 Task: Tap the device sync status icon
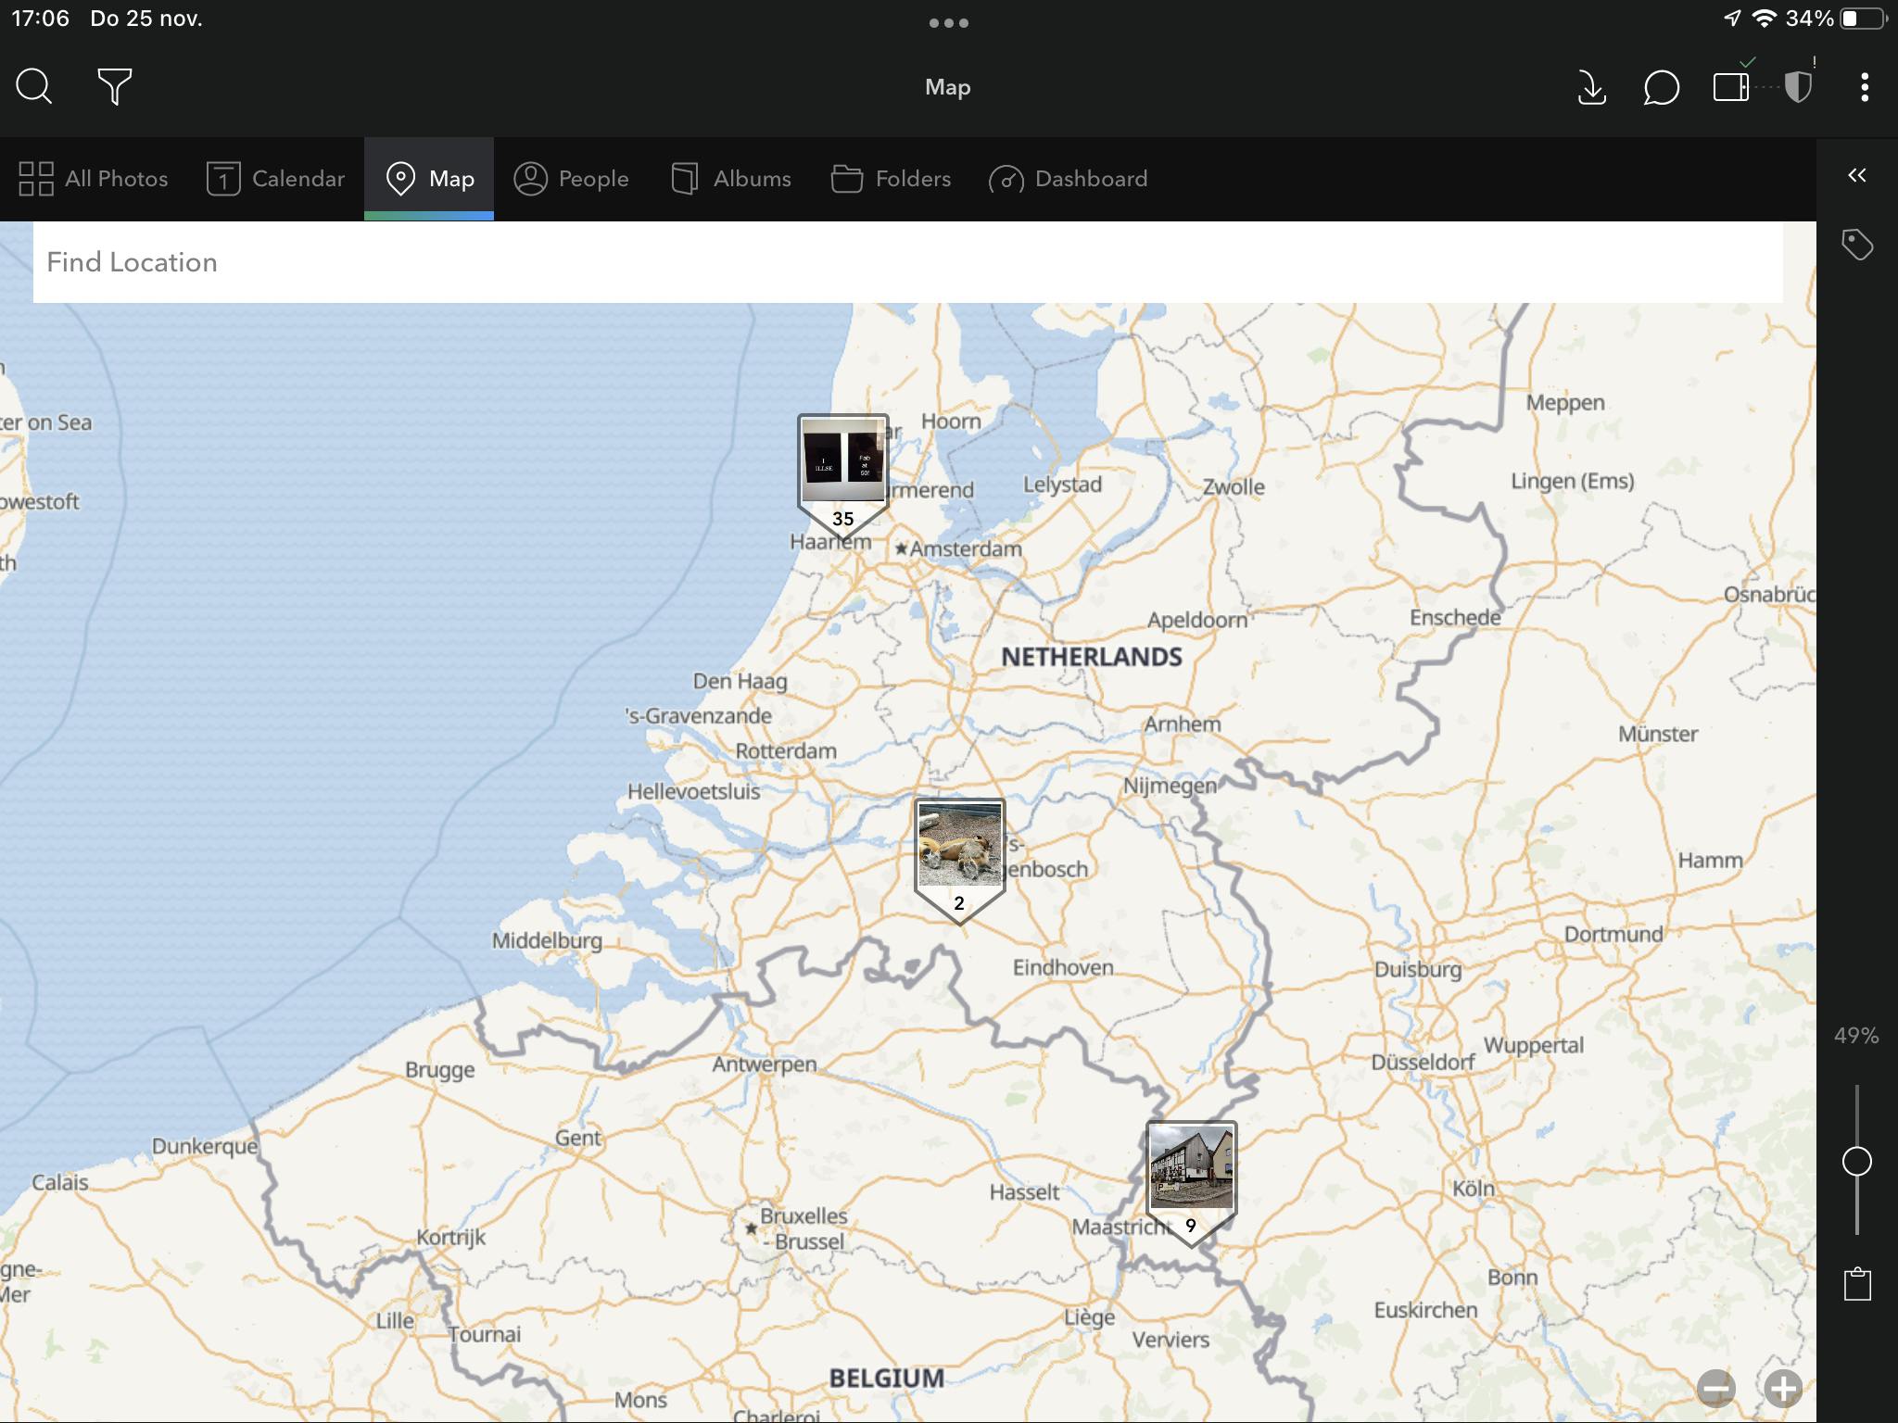1730,87
